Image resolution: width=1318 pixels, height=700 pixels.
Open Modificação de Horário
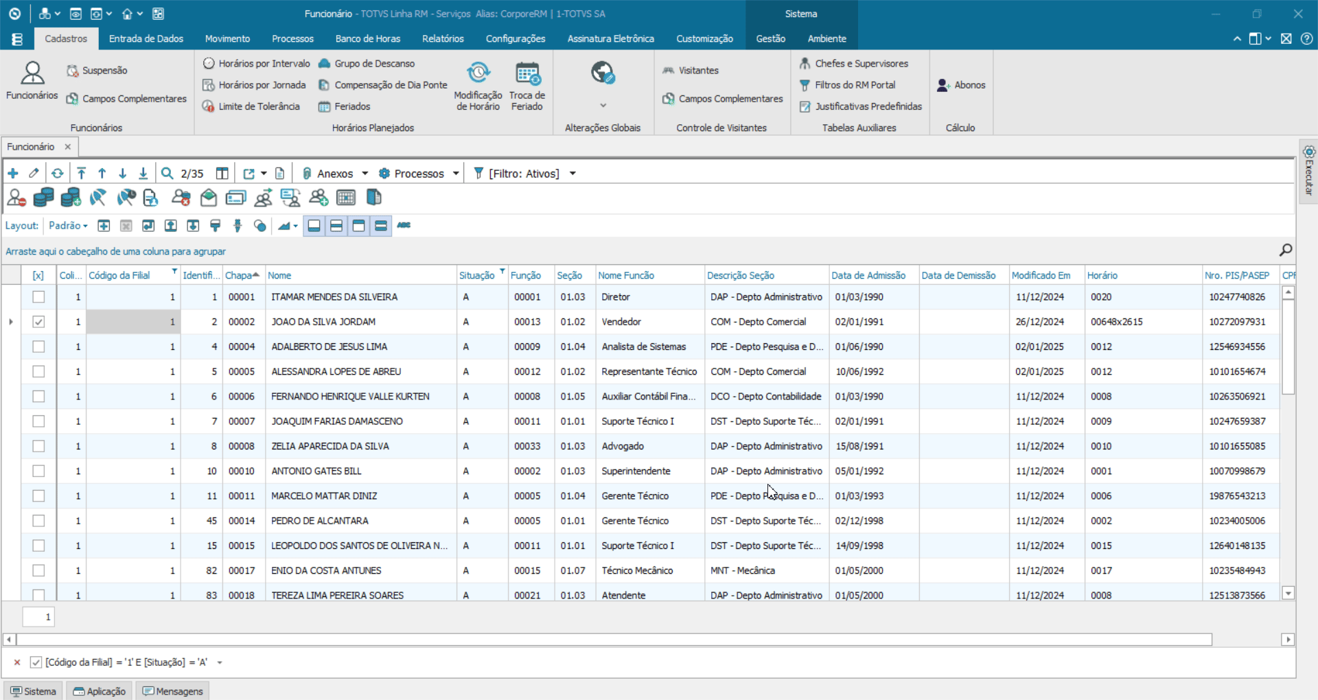click(478, 86)
